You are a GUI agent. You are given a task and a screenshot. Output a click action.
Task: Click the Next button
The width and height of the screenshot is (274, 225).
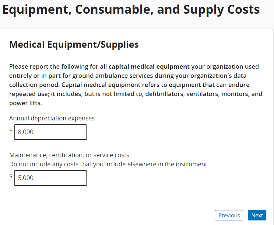[257, 215]
